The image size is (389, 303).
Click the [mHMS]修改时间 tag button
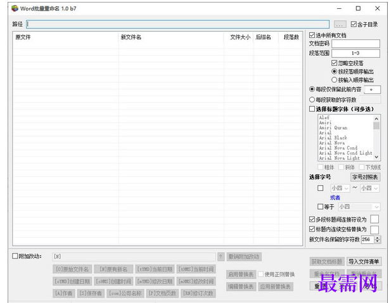point(196,281)
